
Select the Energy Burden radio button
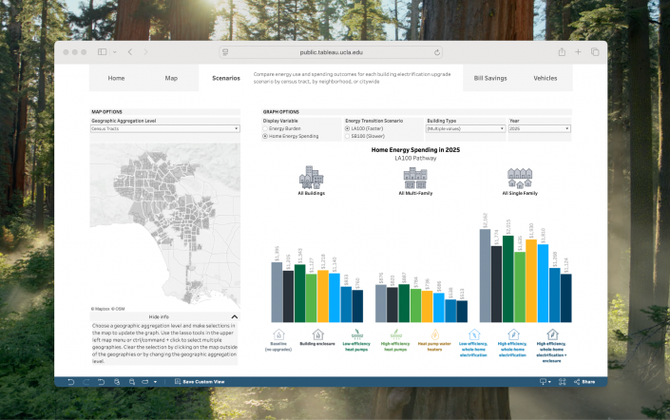click(x=265, y=128)
